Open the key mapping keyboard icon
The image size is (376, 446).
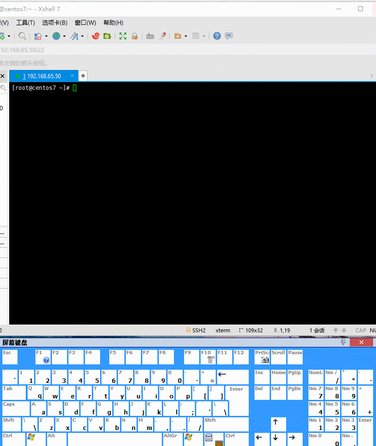click(150, 36)
